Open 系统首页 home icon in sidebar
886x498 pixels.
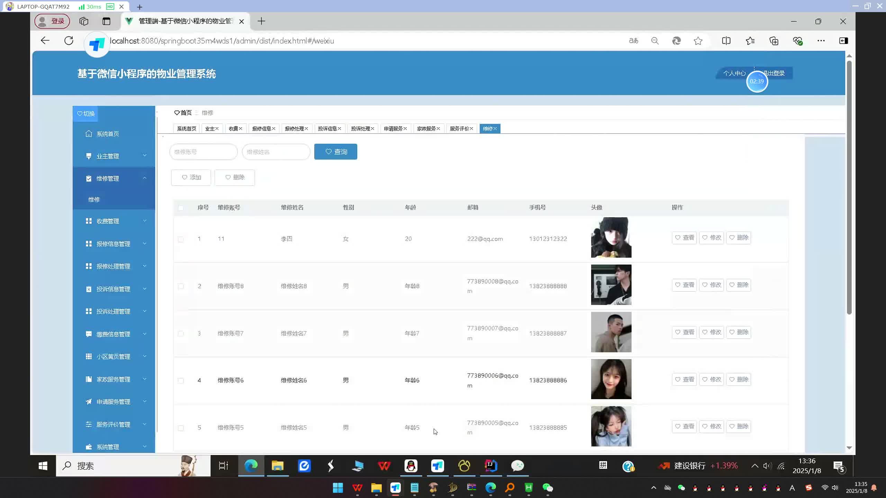coord(89,134)
